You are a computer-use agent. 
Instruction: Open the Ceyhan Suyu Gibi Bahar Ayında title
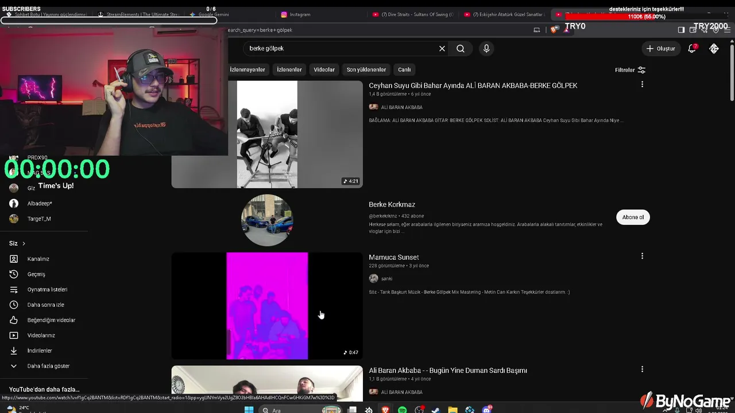pos(473,85)
